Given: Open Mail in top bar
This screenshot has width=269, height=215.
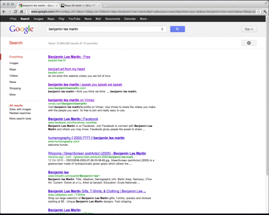Looking at the screenshot, I should pos(98,18).
